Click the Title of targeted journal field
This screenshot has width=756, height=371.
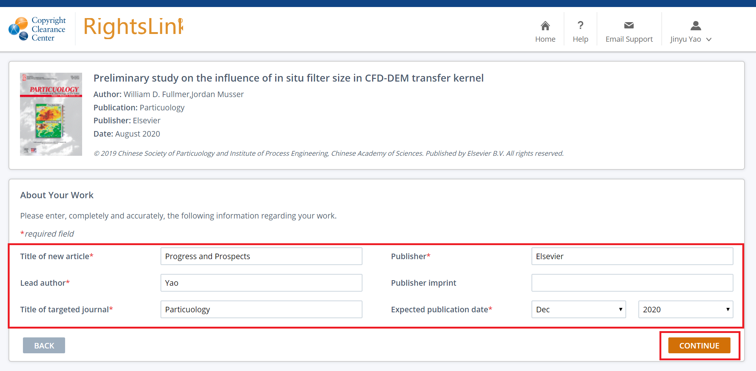[261, 309]
